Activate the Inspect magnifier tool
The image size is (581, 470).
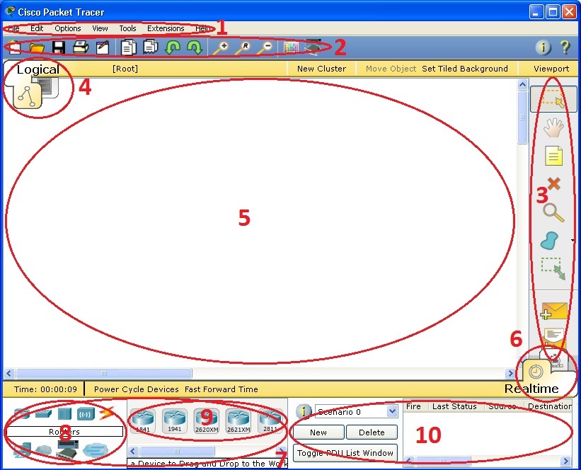pyautogui.click(x=554, y=211)
